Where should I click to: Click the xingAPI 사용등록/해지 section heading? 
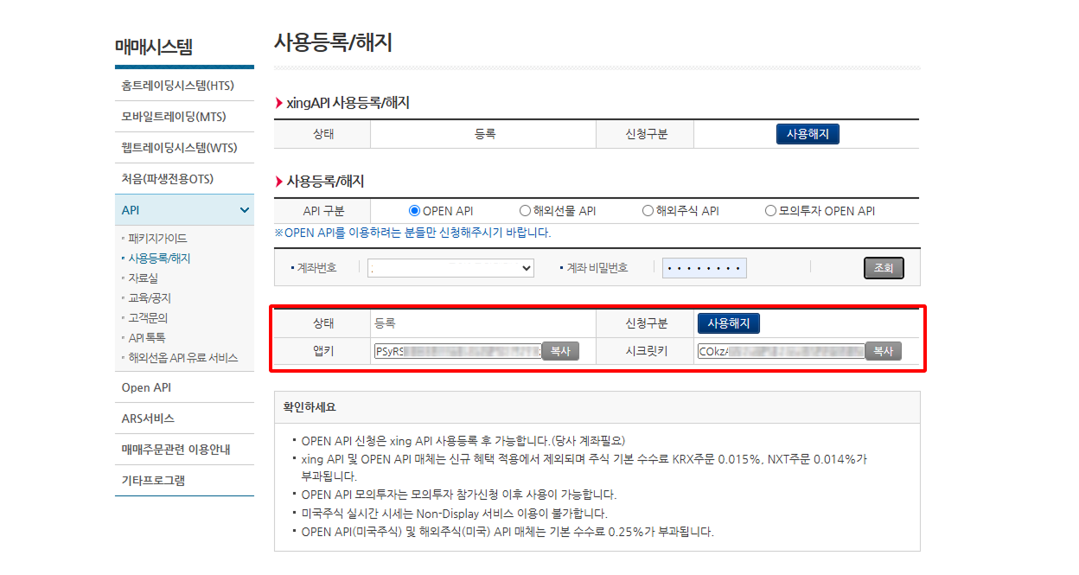click(348, 103)
